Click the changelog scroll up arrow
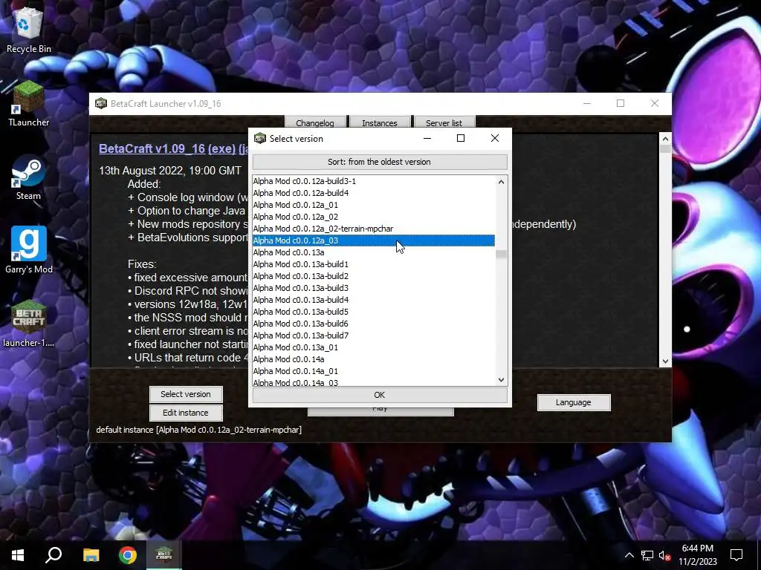The width and height of the screenshot is (761, 570). pyautogui.click(x=665, y=139)
